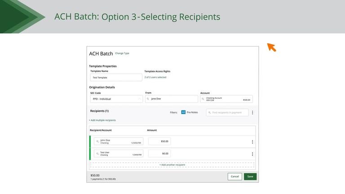Click magnifier icon in Find recipients box

(209, 112)
